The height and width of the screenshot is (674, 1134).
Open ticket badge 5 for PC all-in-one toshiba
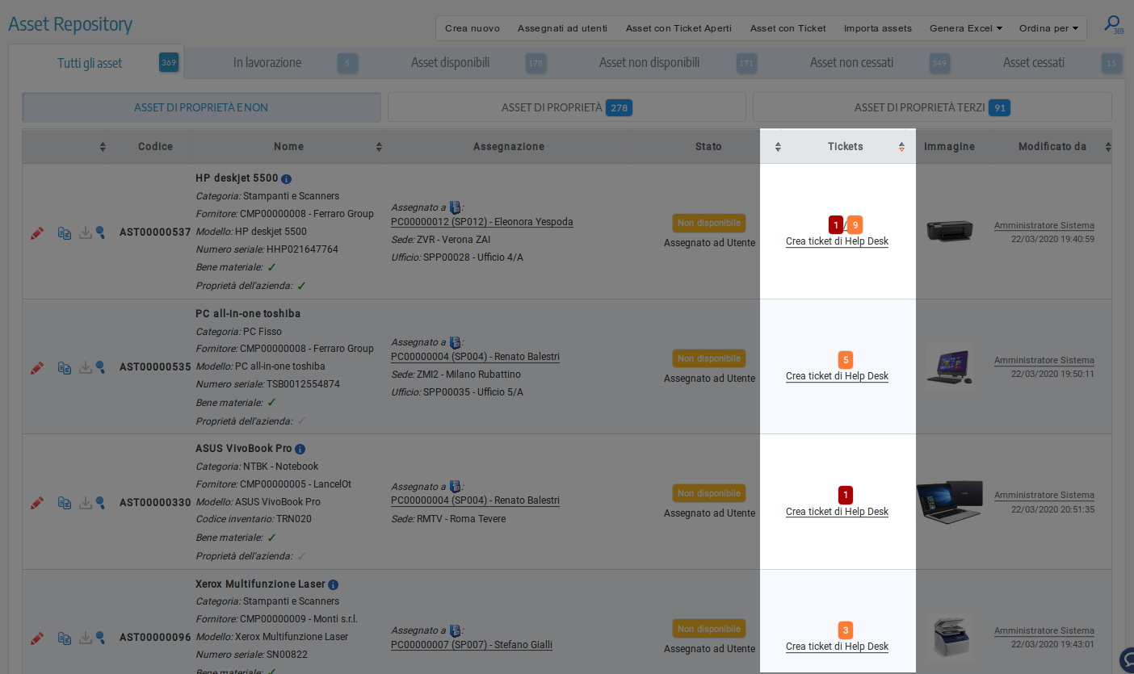[846, 360]
